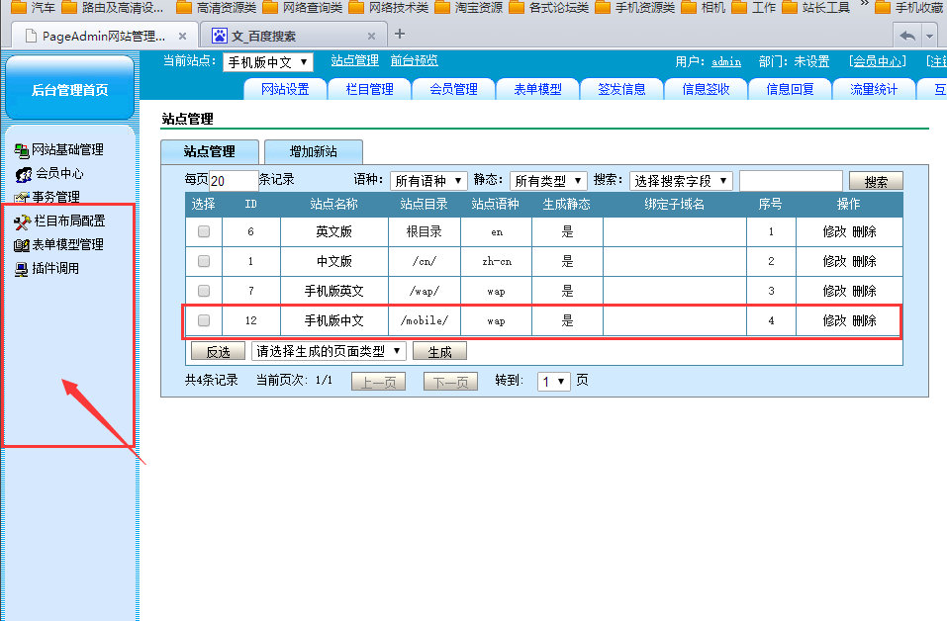Click the 网站基础管理 sidebar icon
Screen dimensions: 947x621
23,150
